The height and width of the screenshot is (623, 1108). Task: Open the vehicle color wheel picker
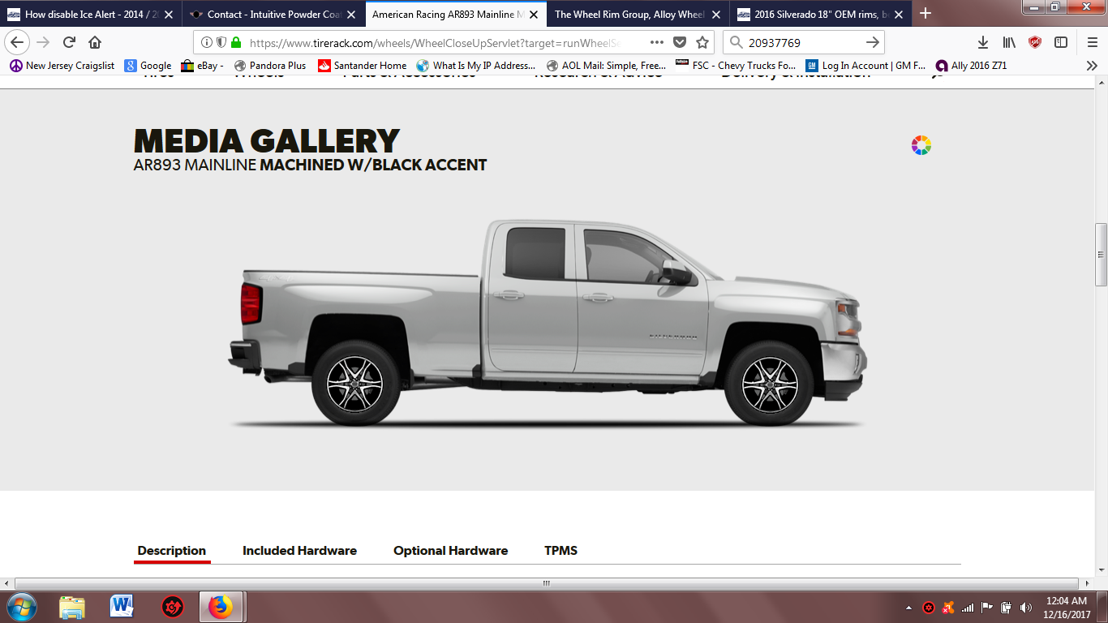point(921,145)
